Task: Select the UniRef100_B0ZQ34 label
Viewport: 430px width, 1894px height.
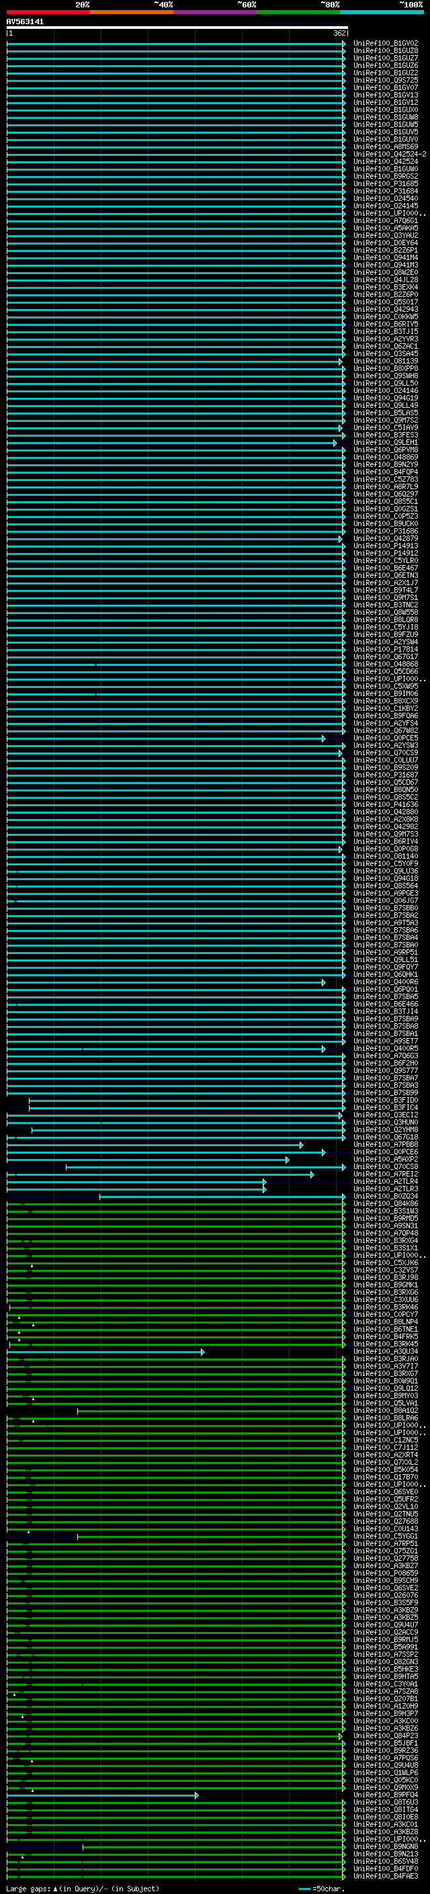Action: coord(386,1196)
